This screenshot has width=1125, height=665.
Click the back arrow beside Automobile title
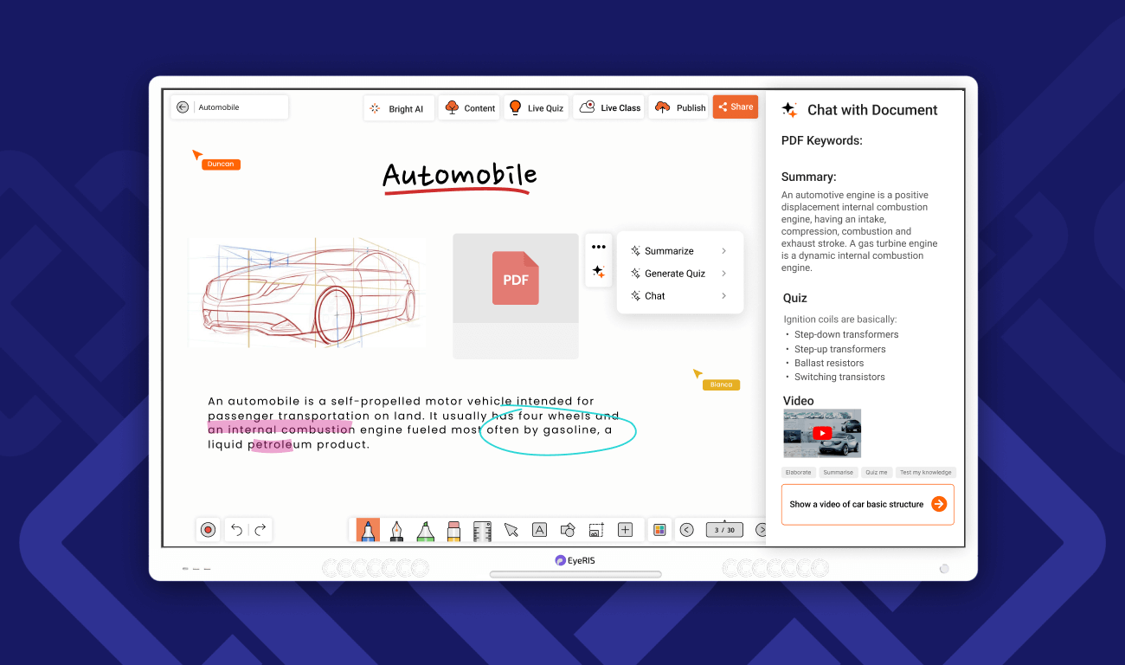pyautogui.click(x=183, y=107)
